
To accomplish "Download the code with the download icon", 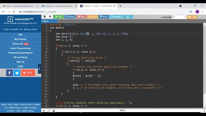I will coord(128,16).
